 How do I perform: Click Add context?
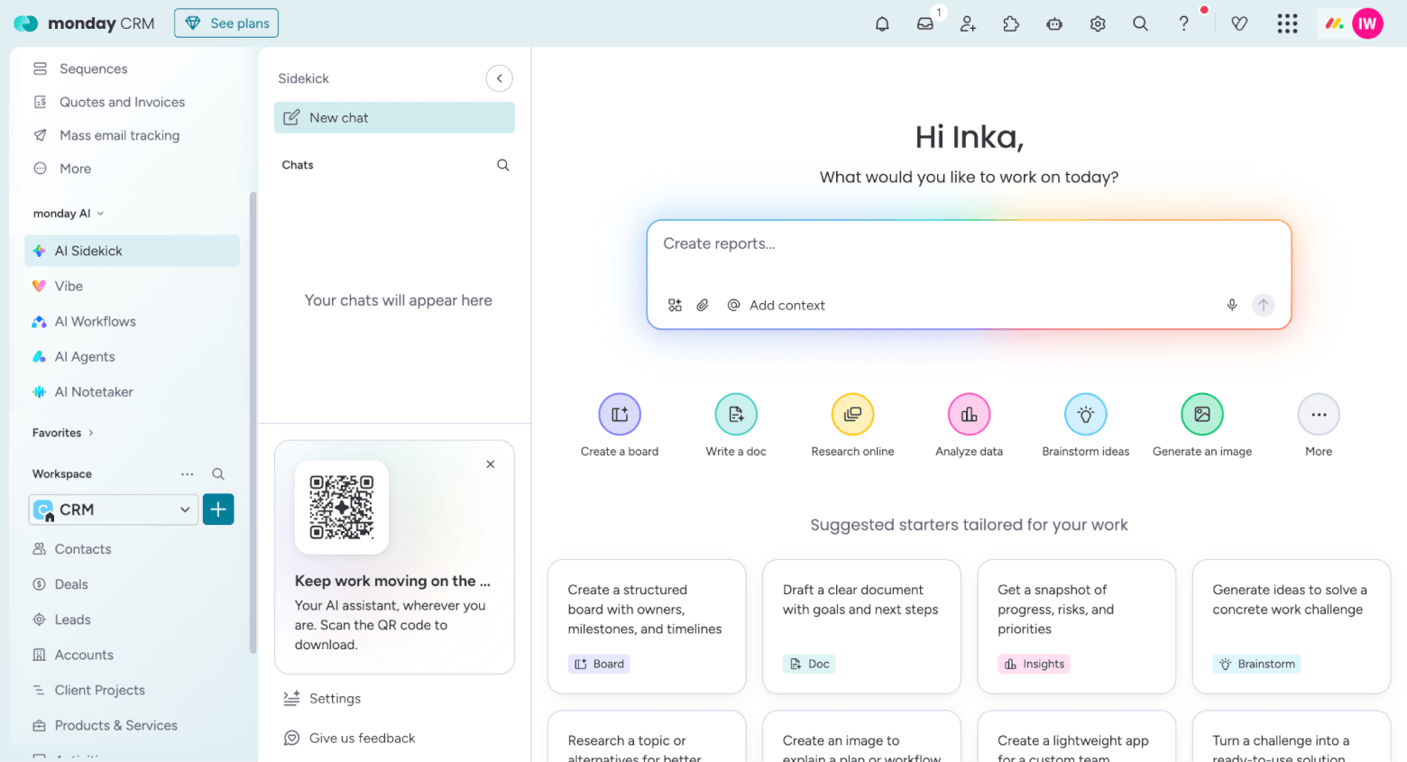777,306
